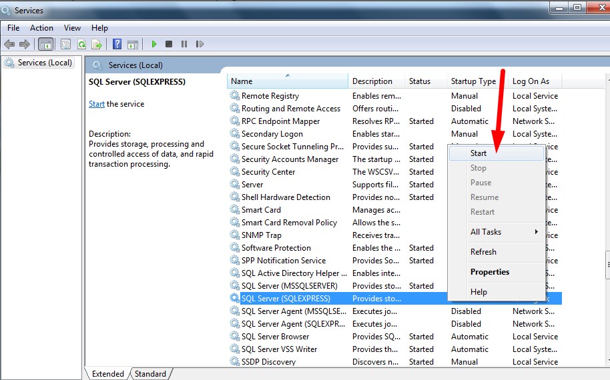610x380 pixels.
Task: Select the SPP Notification Service row
Action: (284, 260)
